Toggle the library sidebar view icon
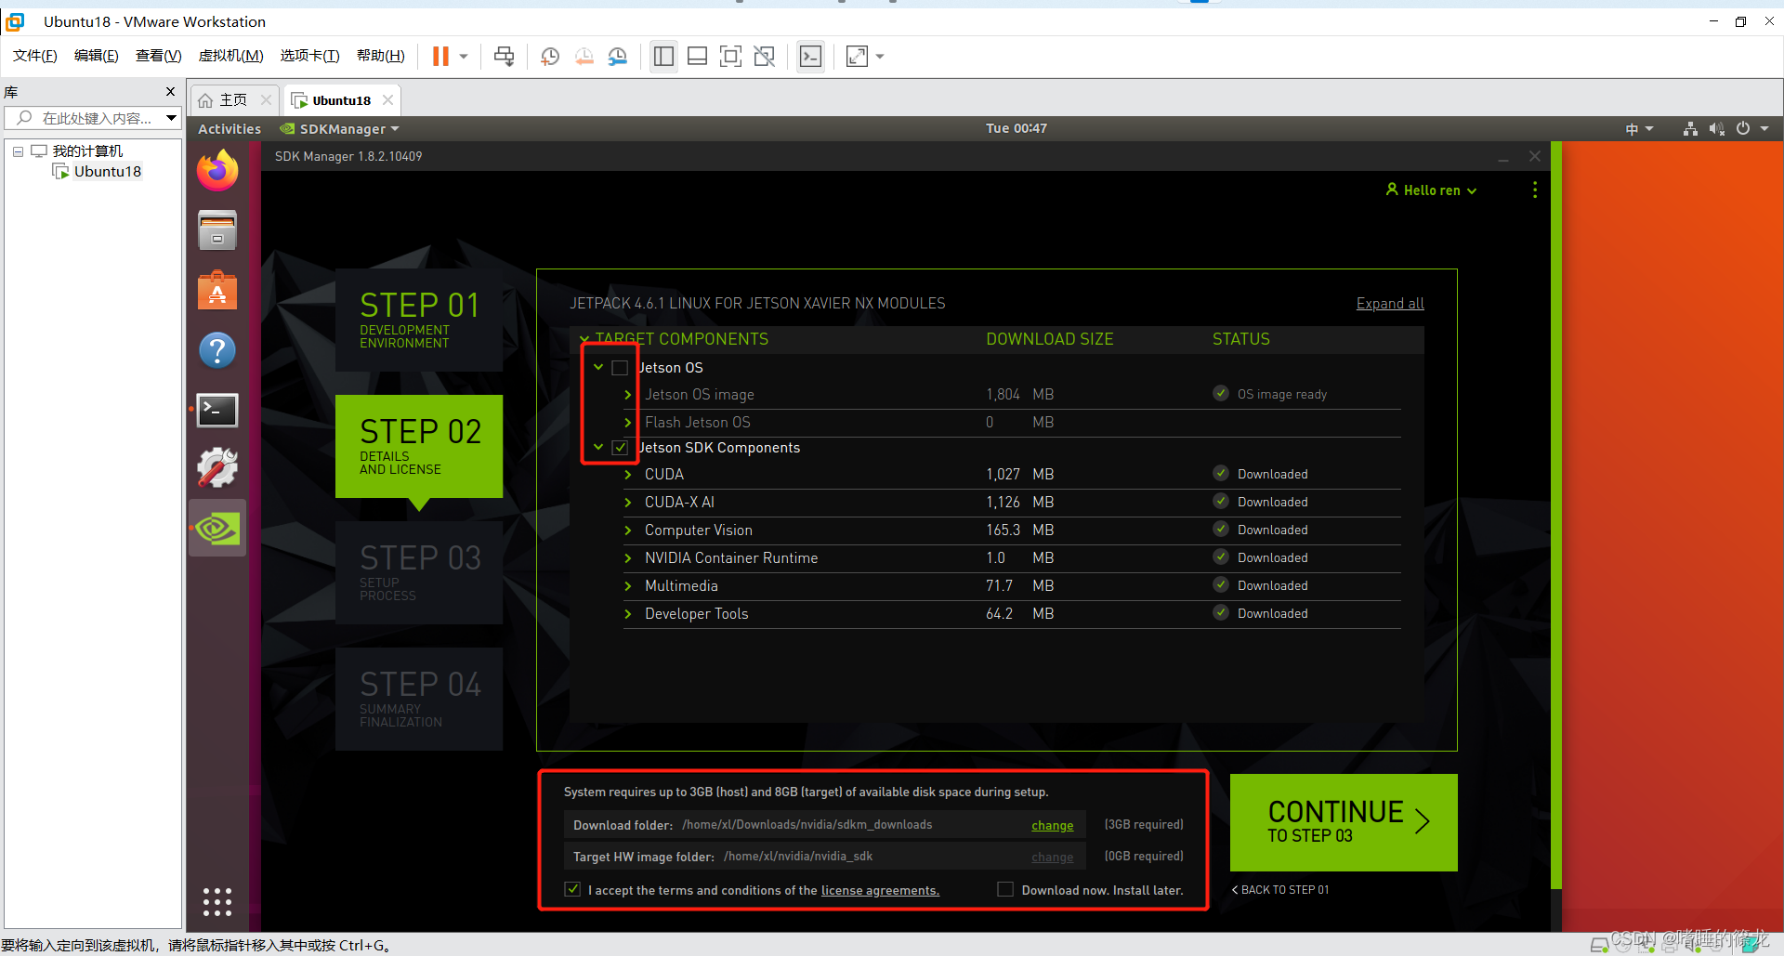Screen dimensions: 1784x956 pyautogui.click(x=663, y=57)
